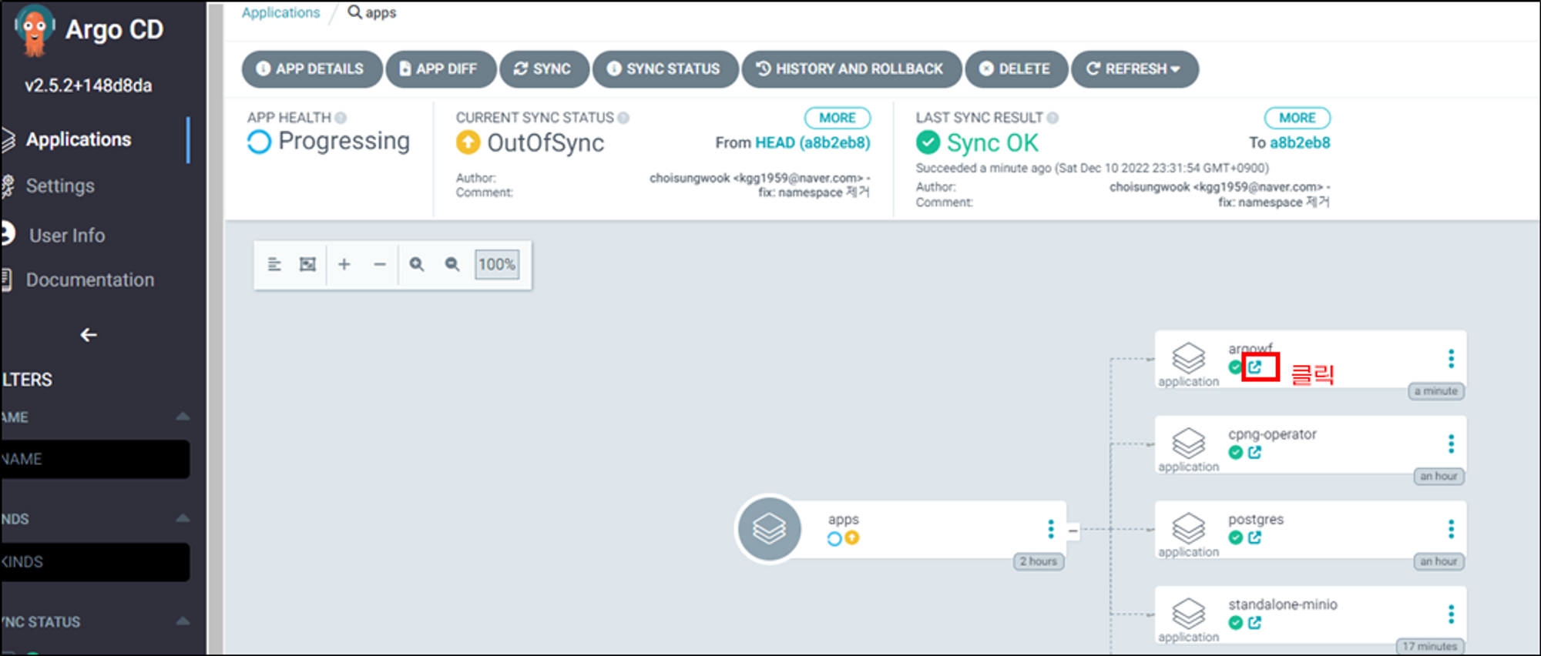The width and height of the screenshot is (1541, 656).
Task: Select the cpng-operator node
Action: pyautogui.click(x=1311, y=444)
